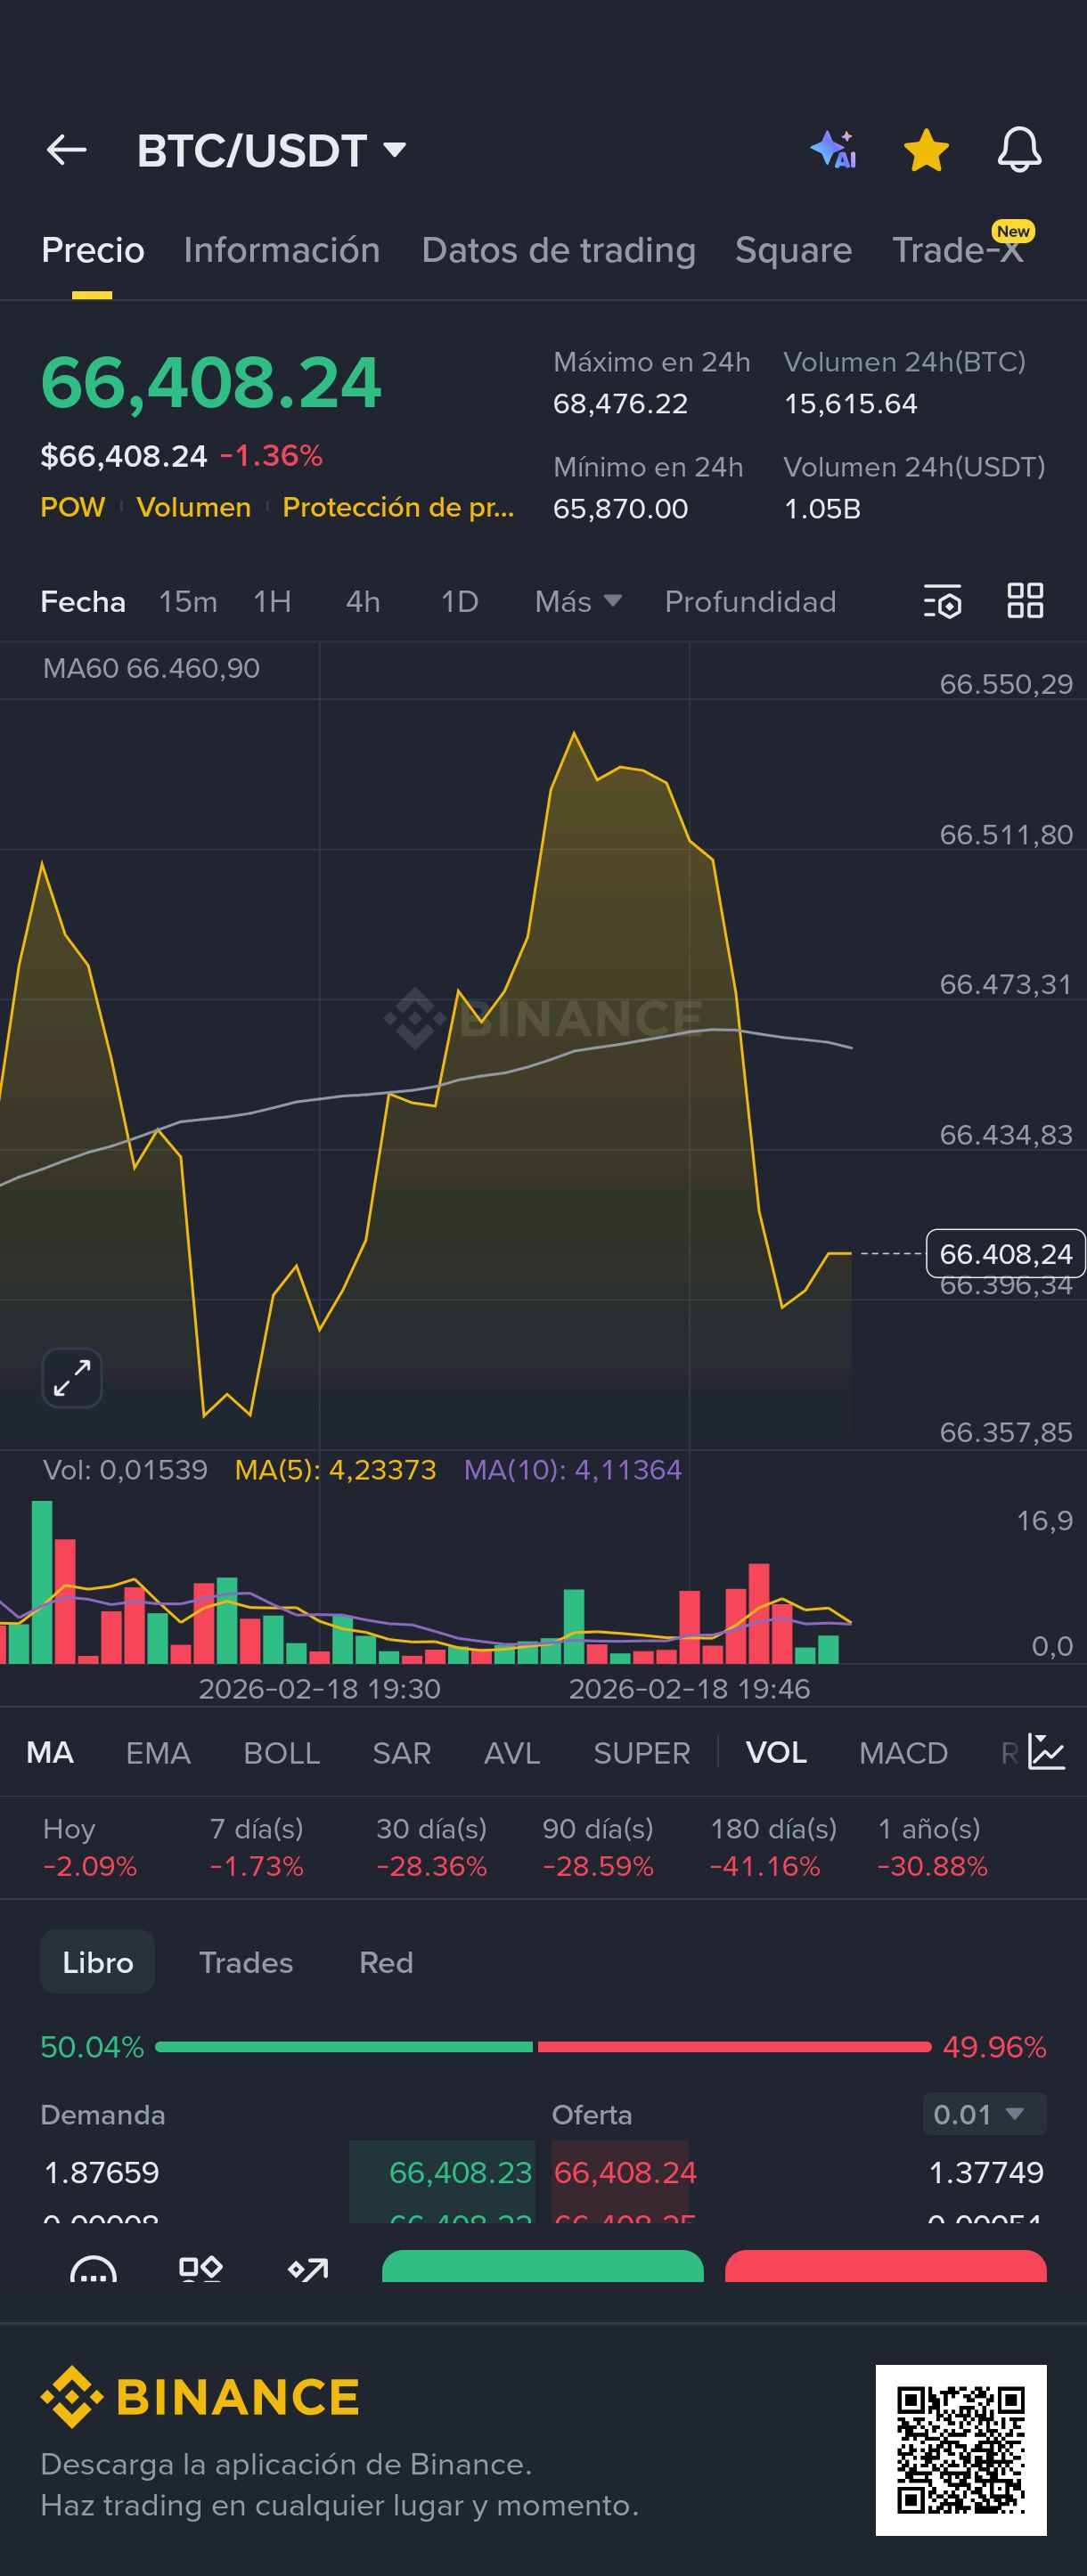Tap the Volumen tag link
The image size is (1087, 2576).
tap(193, 507)
